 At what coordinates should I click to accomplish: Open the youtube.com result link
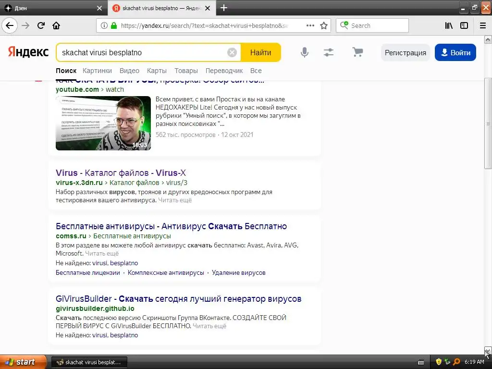point(77,89)
